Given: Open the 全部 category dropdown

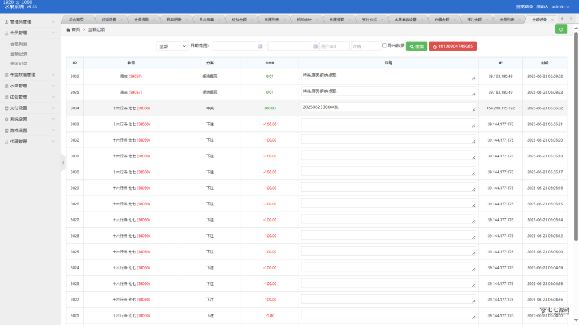Looking at the screenshot, I should [172, 46].
